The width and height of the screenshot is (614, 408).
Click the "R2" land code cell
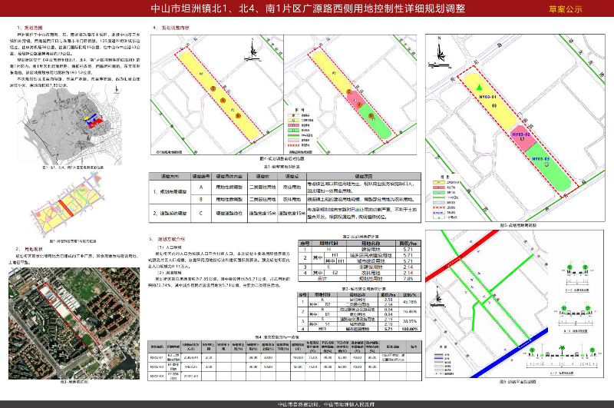coord(328,304)
